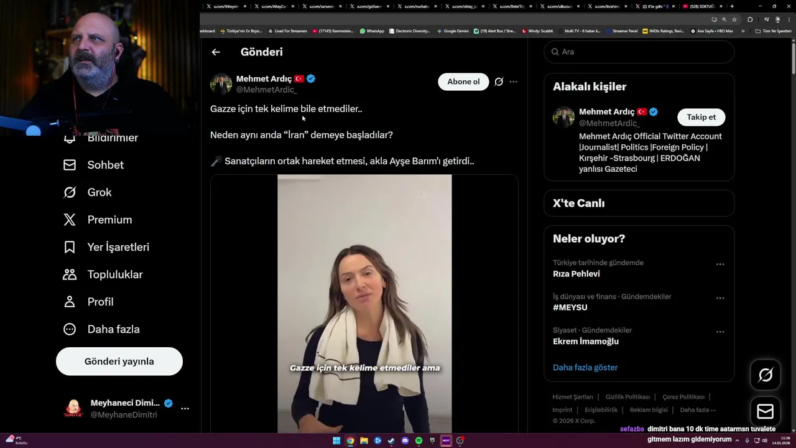Open File Explorer from the taskbar
The image size is (796, 448).
pos(364,441)
